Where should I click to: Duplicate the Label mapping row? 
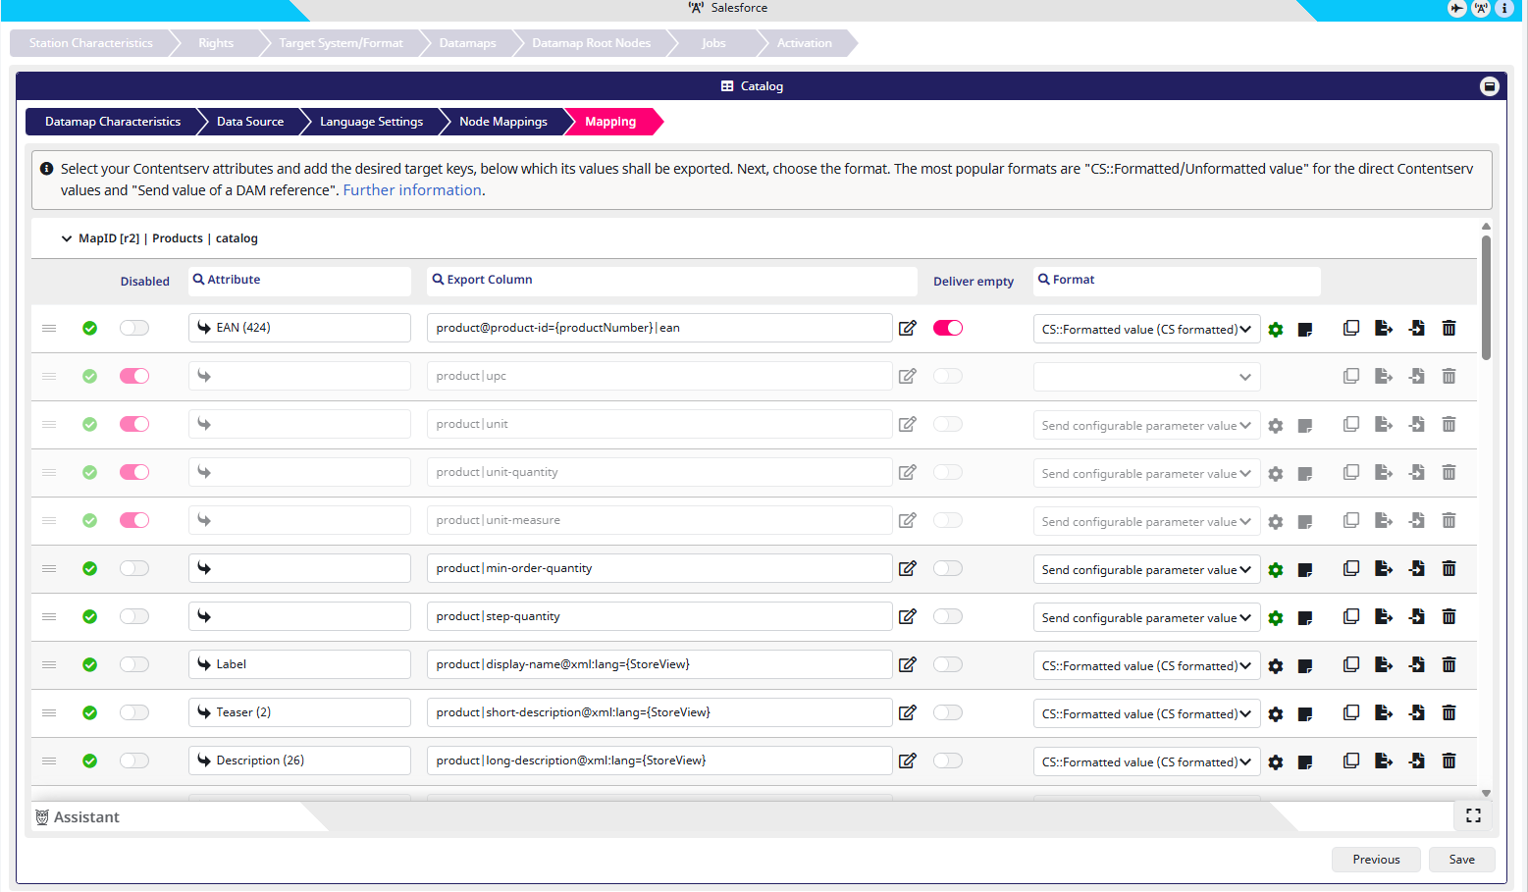[x=1351, y=664]
